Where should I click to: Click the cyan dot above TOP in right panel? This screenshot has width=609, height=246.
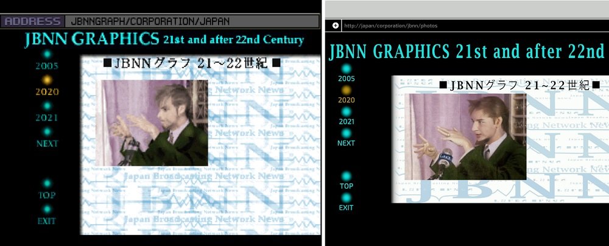(x=347, y=176)
